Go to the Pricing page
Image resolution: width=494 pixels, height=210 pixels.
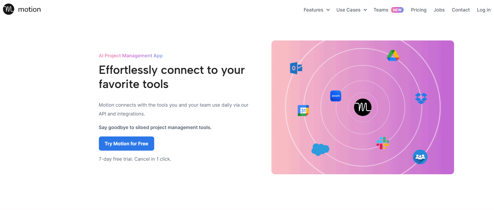coord(419,10)
